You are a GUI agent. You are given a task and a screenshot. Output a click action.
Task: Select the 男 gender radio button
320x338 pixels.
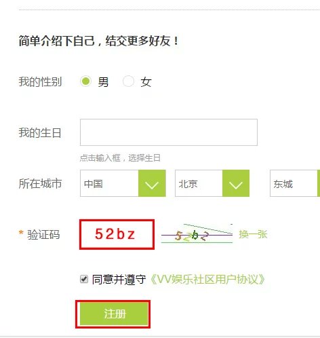pyautogui.click(x=85, y=81)
